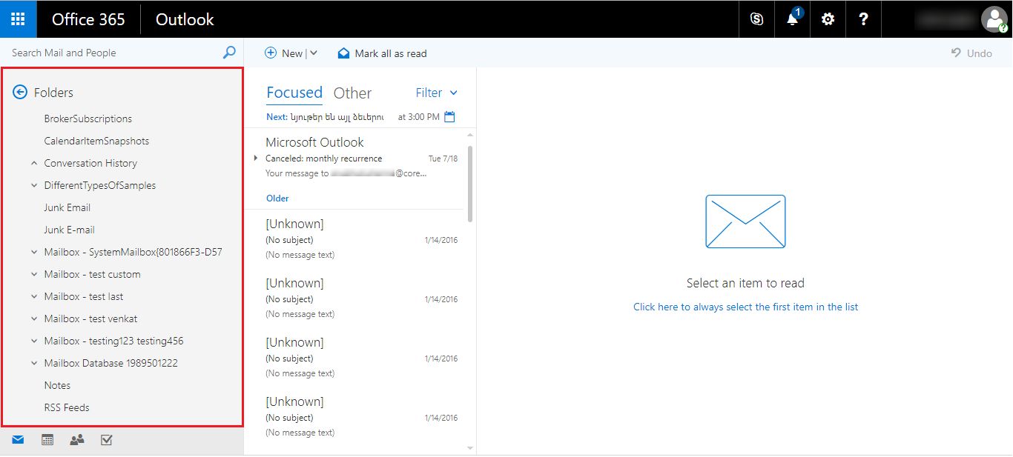The image size is (1013, 457).
Task: Switch to Mail in the bottom navigation
Action: 18,440
